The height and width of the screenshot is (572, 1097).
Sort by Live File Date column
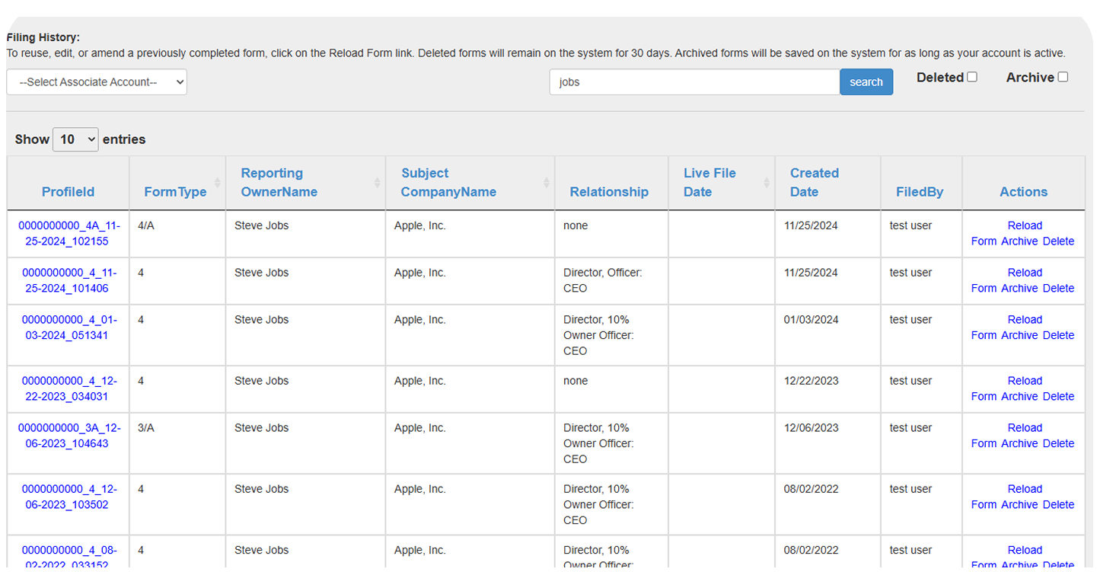coord(710,182)
